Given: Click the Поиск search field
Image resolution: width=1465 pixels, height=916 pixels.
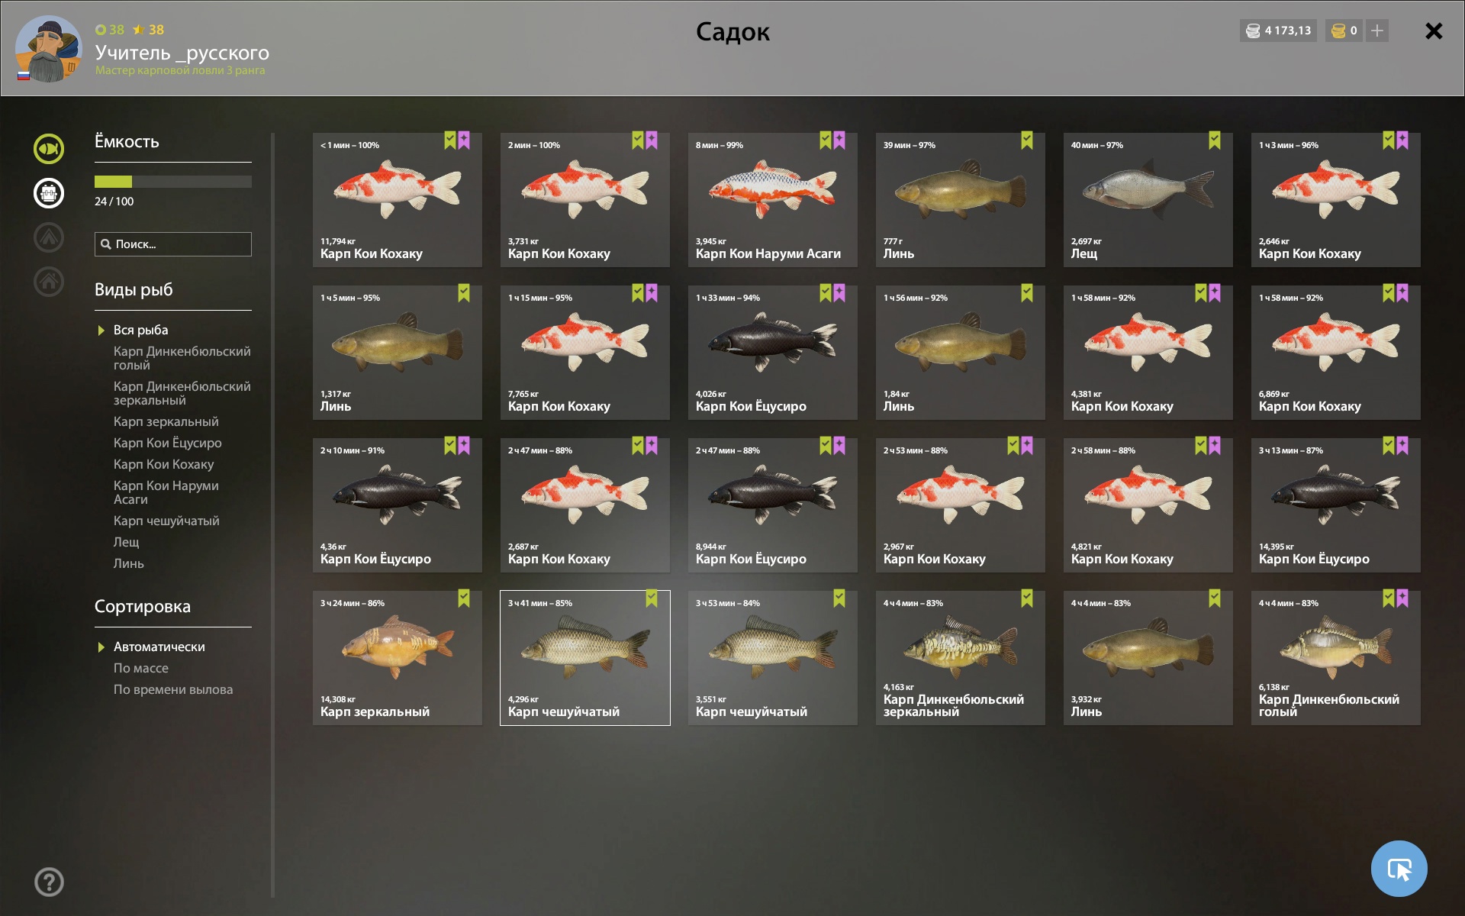Looking at the screenshot, I should (x=173, y=244).
